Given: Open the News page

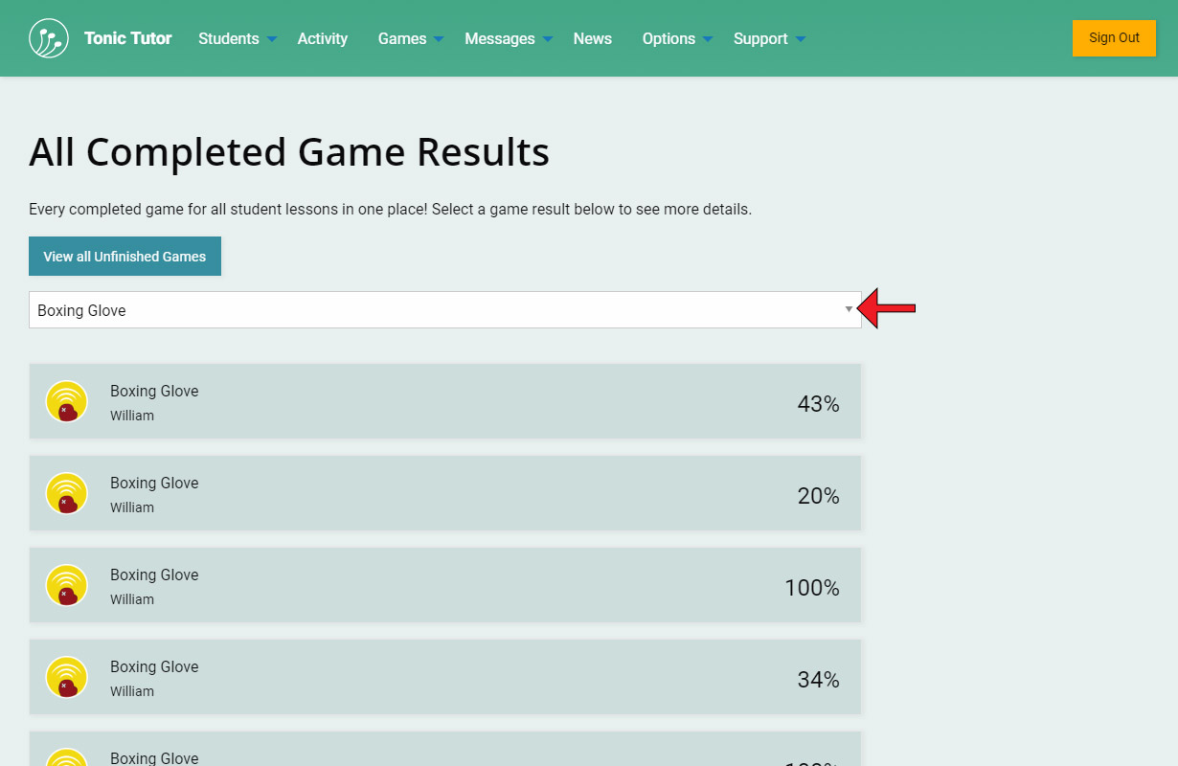Looking at the screenshot, I should pyautogui.click(x=592, y=38).
